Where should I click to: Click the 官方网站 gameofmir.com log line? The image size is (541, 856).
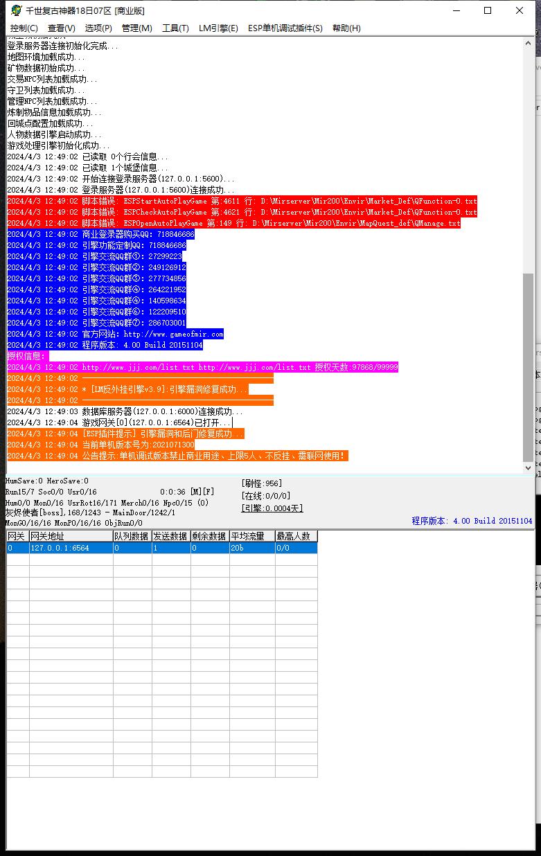(116, 334)
